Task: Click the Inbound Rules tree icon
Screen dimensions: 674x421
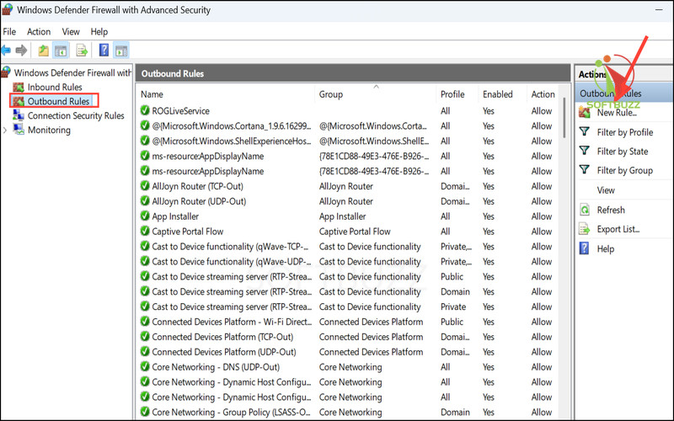Action: tap(19, 88)
